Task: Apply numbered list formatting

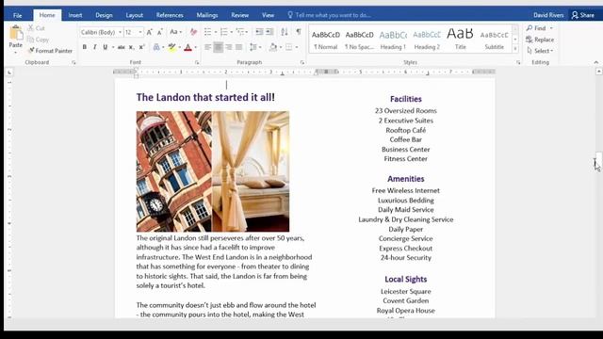Action: pos(224,32)
